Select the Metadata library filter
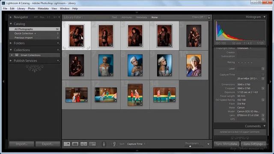The height and width of the screenshot is (154, 274). pyautogui.click(x=141, y=17)
